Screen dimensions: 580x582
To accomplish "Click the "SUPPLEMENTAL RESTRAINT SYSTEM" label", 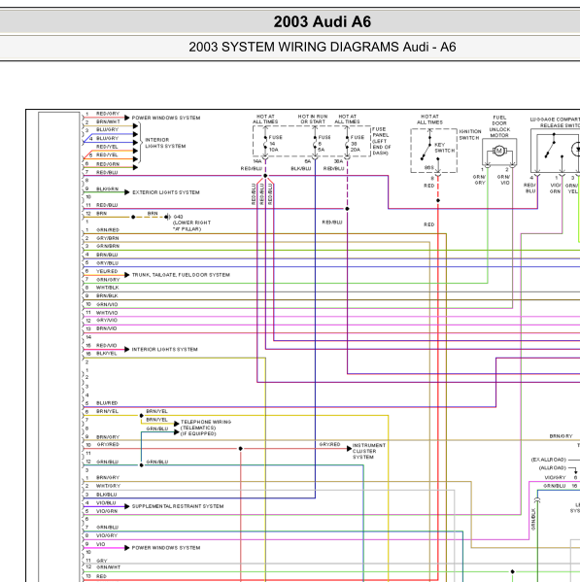I will point(178,506).
